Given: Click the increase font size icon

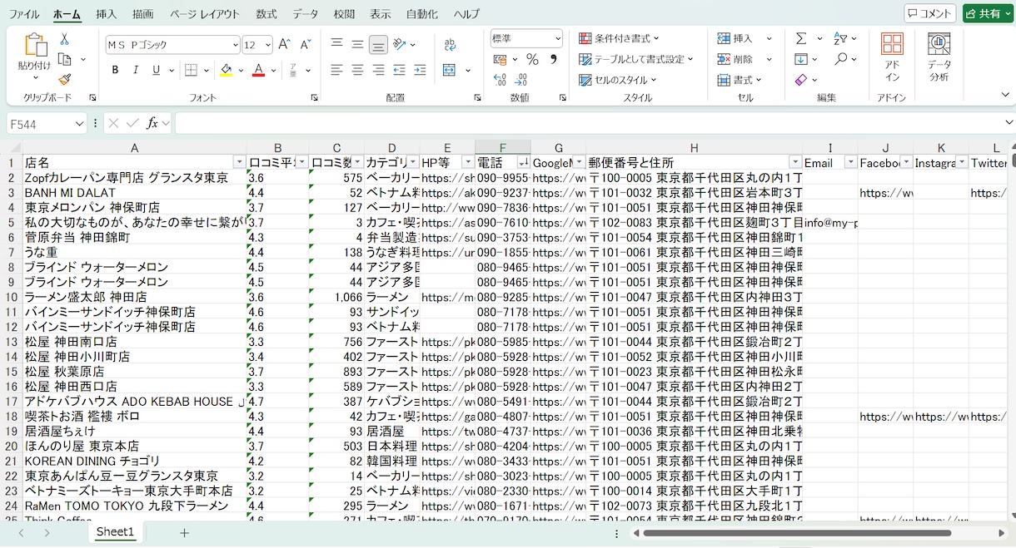Looking at the screenshot, I should (284, 45).
